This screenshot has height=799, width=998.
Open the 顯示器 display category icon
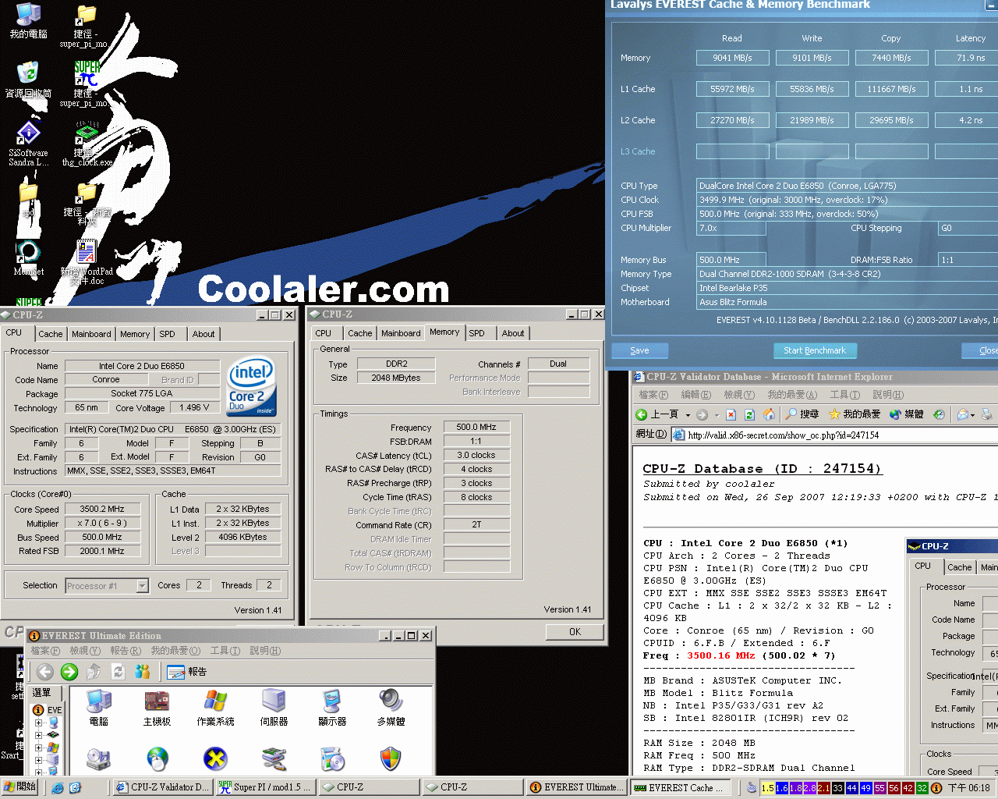click(332, 708)
